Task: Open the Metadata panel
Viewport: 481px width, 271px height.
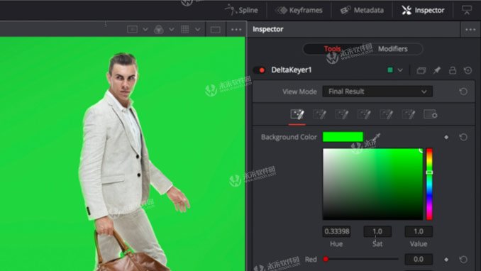Action: pos(362,11)
